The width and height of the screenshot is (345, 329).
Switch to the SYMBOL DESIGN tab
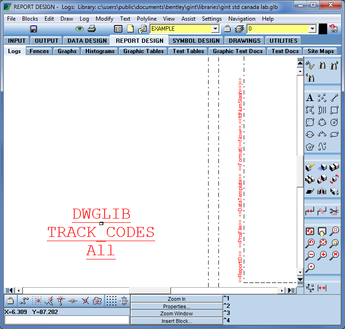(x=196, y=40)
